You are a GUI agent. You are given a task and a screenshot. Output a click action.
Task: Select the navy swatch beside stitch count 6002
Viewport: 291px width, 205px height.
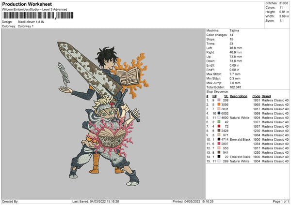tap(219, 113)
